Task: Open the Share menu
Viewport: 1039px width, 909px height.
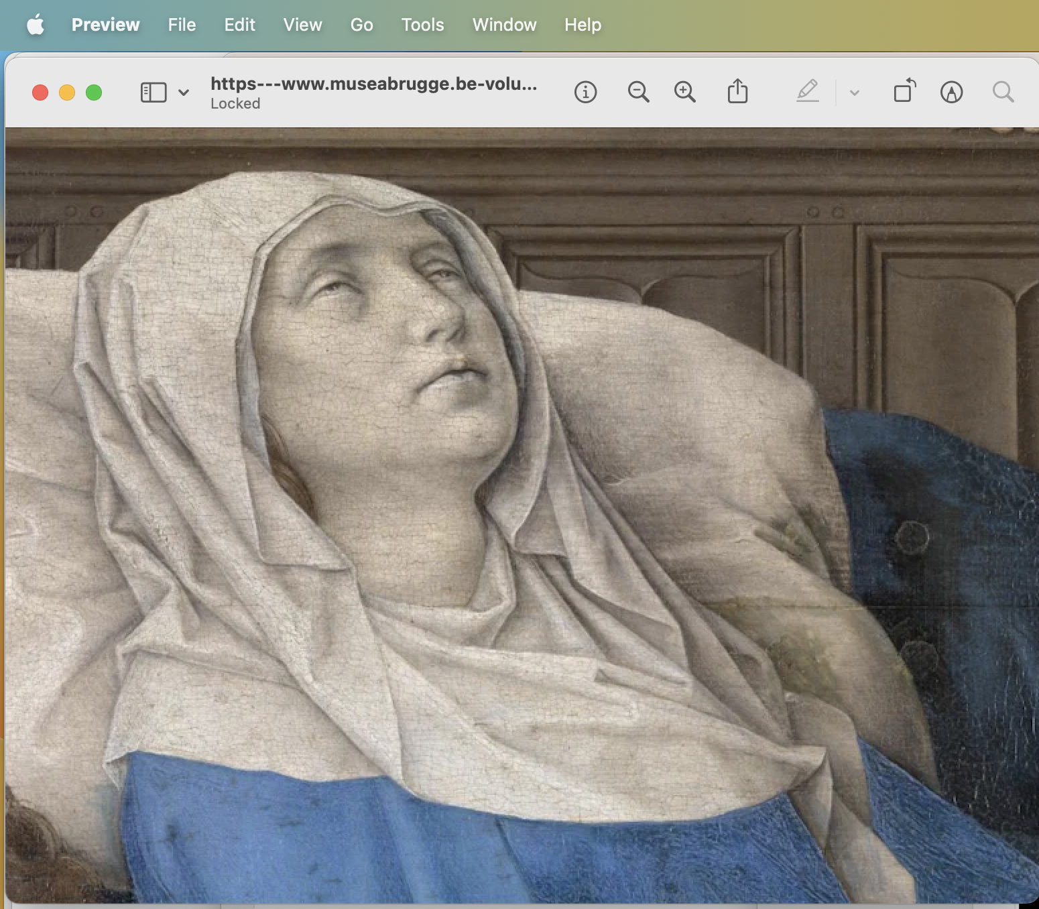Action: (737, 91)
